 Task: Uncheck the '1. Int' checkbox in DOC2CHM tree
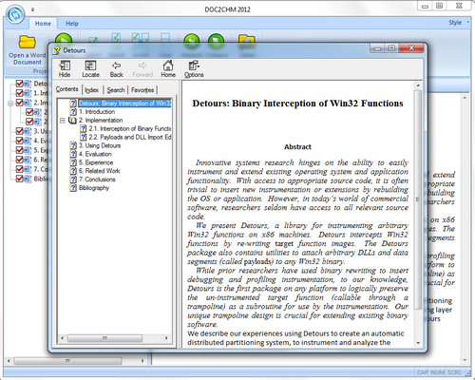(x=19, y=93)
